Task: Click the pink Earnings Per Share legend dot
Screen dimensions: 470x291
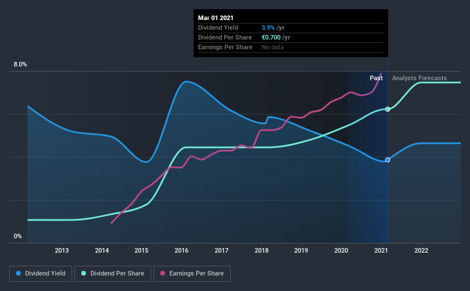Action: 163,273
